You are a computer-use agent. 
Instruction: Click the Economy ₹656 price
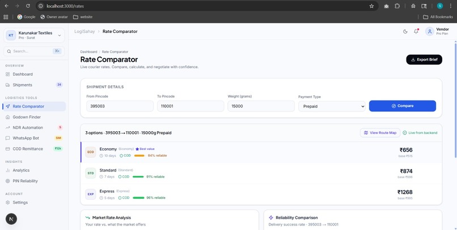406,150
